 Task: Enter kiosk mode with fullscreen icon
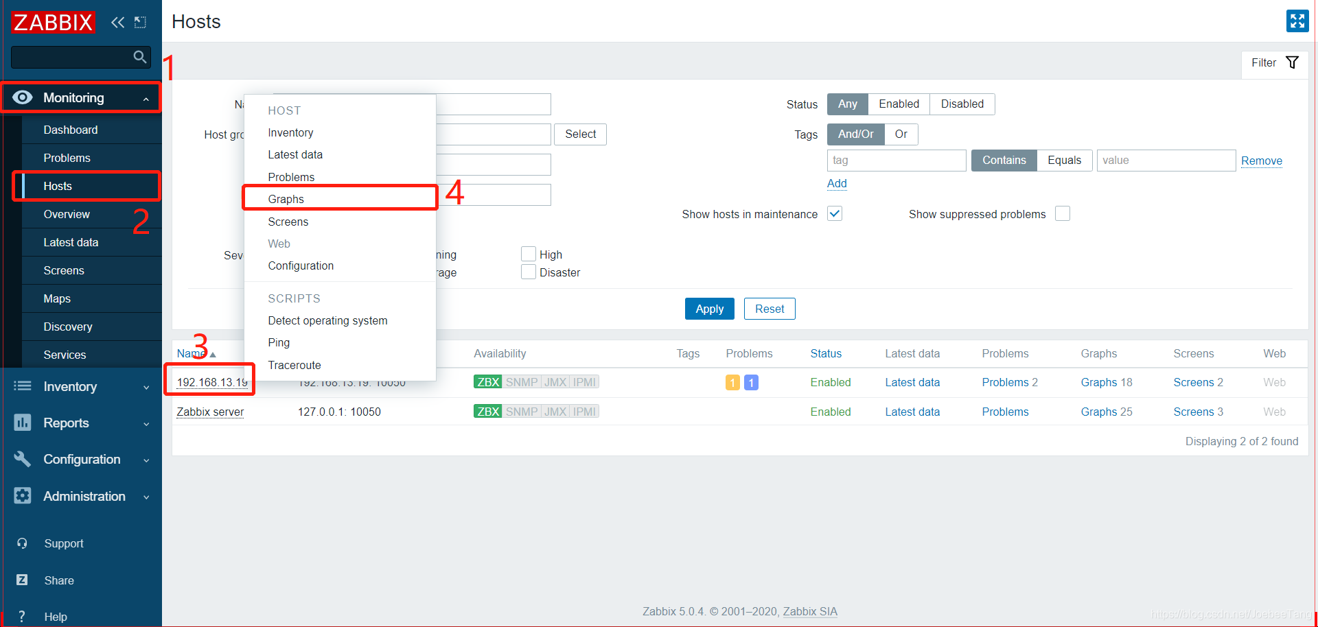(1297, 21)
